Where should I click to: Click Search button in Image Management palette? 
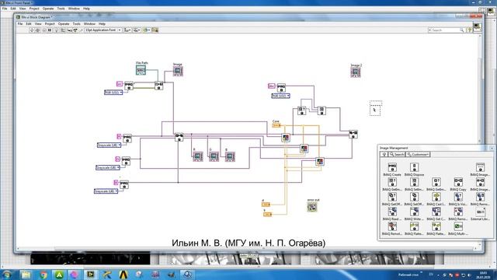(x=397, y=154)
